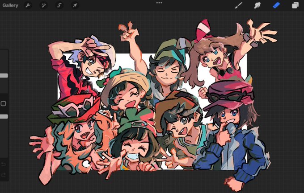This screenshot has height=193, width=304.
Task: Activate the Transform arrow tool
Action: (75, 5)
